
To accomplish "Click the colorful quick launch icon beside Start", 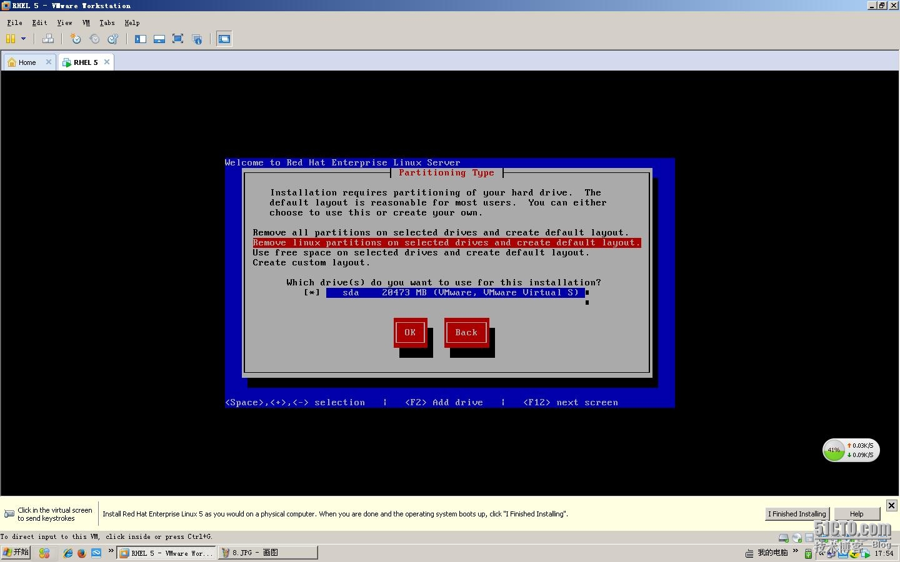I will [44, 553].
